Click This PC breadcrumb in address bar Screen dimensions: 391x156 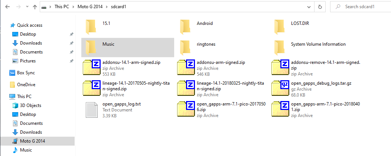(62, 7)
